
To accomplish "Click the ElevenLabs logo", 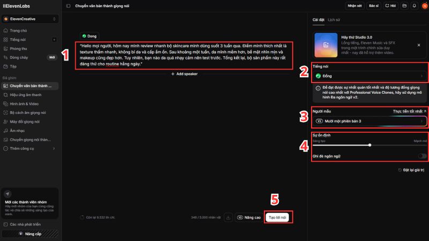I will pyautogui.click(x=17, y=6).
